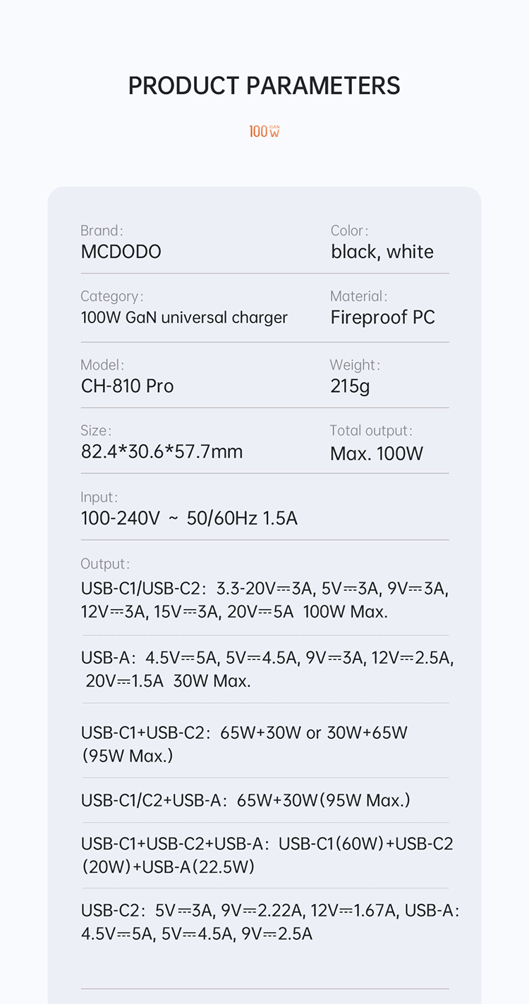This screenshot has height=1004, width=529.
Task: Click the orange 100W GaN logo
Action: pos(264,131)
